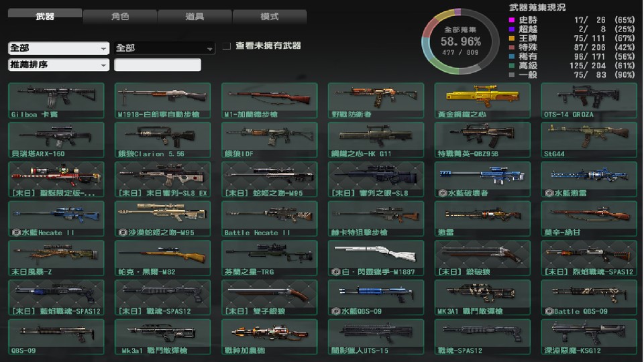This screenshot has height=362, width=644.
Task: Enable 查看未擁有武器 checkbox
Action: pyautogui.click(x=227, y=46)
